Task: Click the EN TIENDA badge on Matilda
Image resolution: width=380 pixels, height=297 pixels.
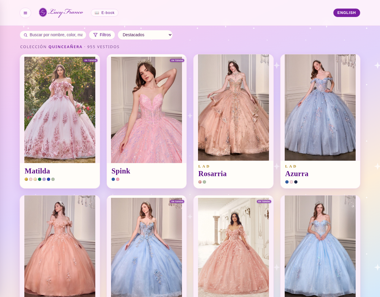Action: click(x=90, y=61)
